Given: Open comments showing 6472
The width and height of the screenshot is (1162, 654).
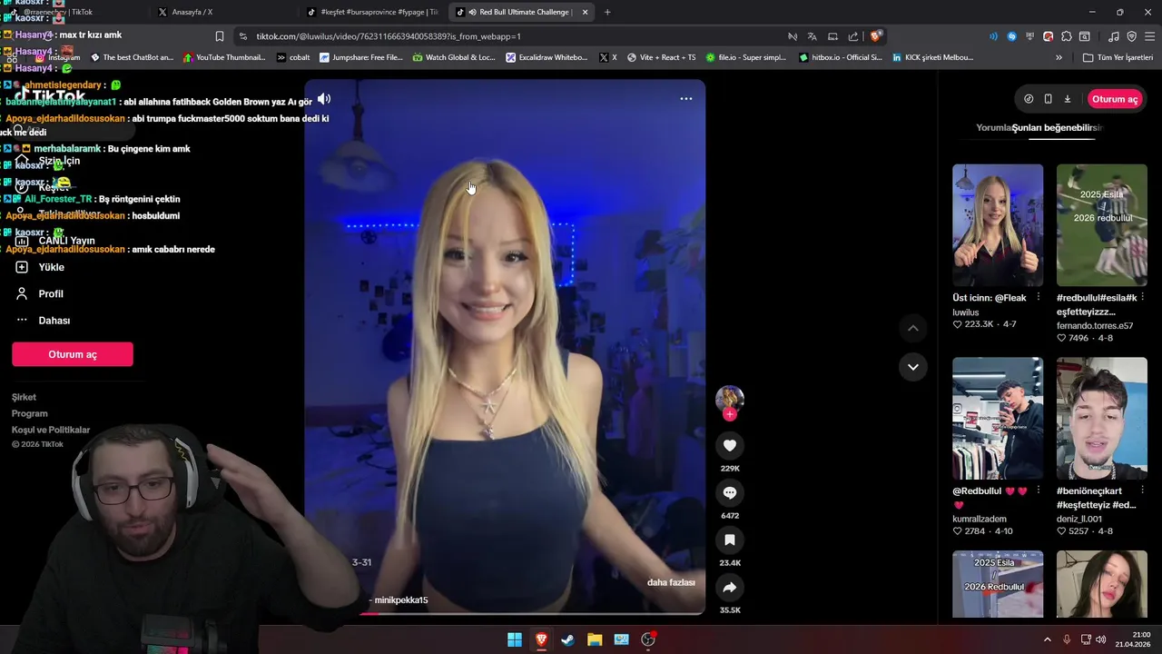Looking at the screenshot, I should click(729, 492).
